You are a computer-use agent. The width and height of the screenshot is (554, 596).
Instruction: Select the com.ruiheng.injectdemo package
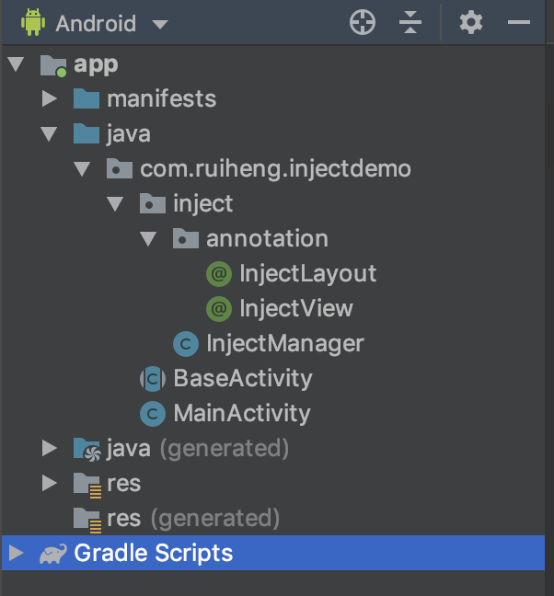click(x=275, y=169)
